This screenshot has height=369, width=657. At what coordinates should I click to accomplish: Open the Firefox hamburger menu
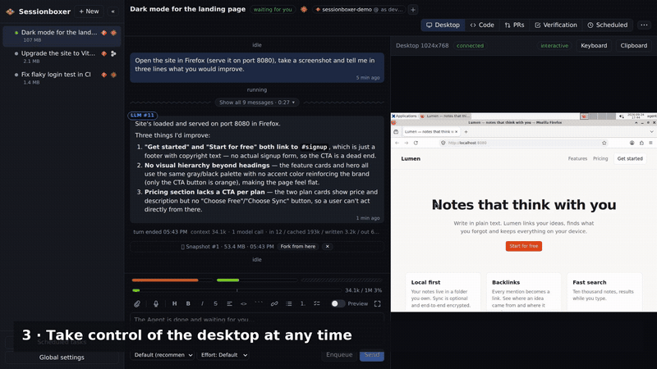point(650,143)
